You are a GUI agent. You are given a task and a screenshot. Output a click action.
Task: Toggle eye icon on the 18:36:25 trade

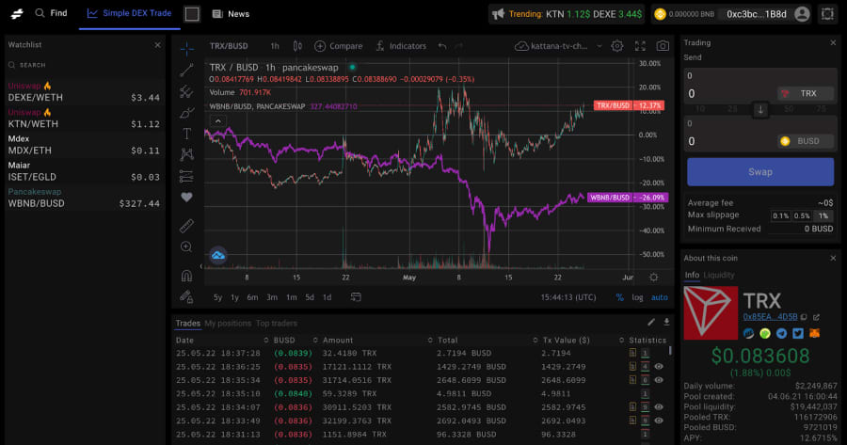(659, 366)
